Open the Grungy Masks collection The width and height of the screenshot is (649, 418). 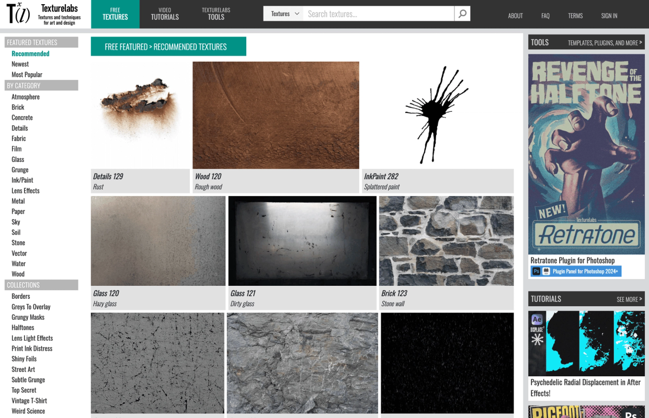point(28,317)
